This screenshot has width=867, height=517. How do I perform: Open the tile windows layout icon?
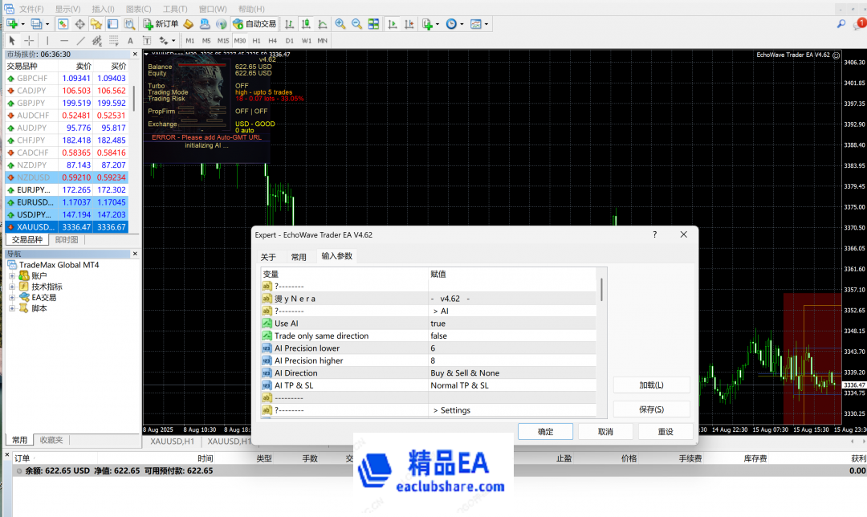[374, 24]
